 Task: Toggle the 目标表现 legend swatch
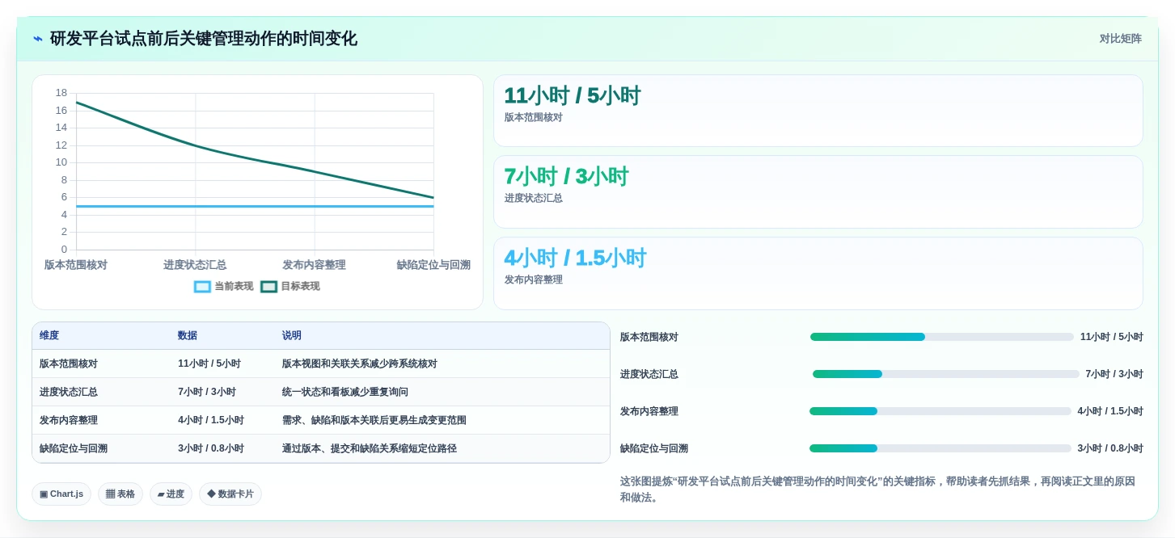(x=268, y=287)
